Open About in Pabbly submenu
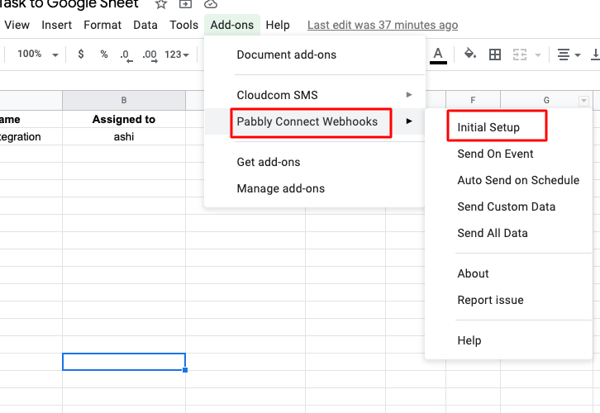Viewport: 600px width, 413px height. [508, 273]
